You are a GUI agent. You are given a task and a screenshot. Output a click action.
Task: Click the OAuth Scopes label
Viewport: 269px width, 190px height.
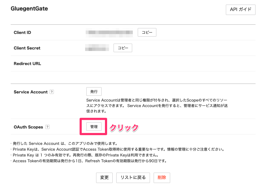click(x=28, y=127)
